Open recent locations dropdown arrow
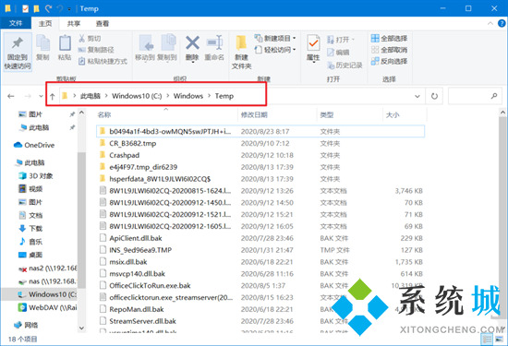The height and width of the screenshot is (346, 508). (41, 96)
